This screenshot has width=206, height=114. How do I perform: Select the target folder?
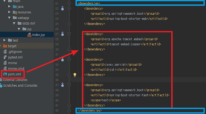pyautogui.click(x=12, y=46)
